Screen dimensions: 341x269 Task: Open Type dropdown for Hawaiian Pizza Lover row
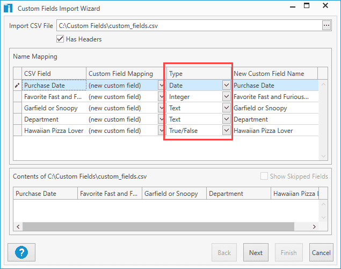(x=227, y=131)
